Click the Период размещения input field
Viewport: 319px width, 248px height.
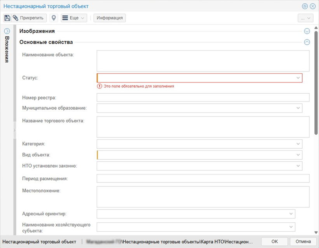click(x=203, y=178)
